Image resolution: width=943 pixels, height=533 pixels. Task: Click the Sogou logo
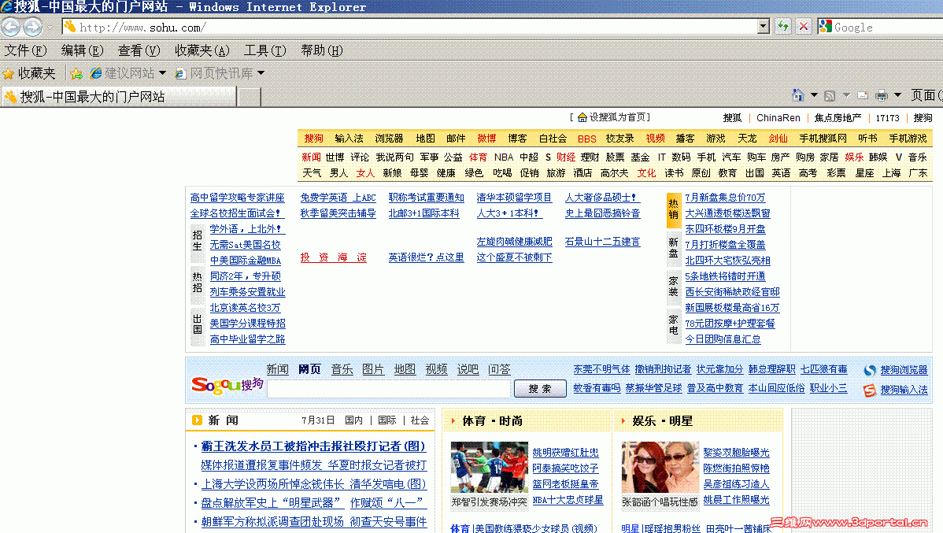pos(227,385)
